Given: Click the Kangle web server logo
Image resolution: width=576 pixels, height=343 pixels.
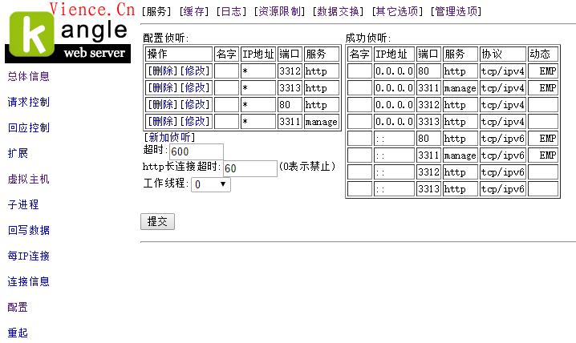Looking at the screenshot, I should [x=68, y=38].
